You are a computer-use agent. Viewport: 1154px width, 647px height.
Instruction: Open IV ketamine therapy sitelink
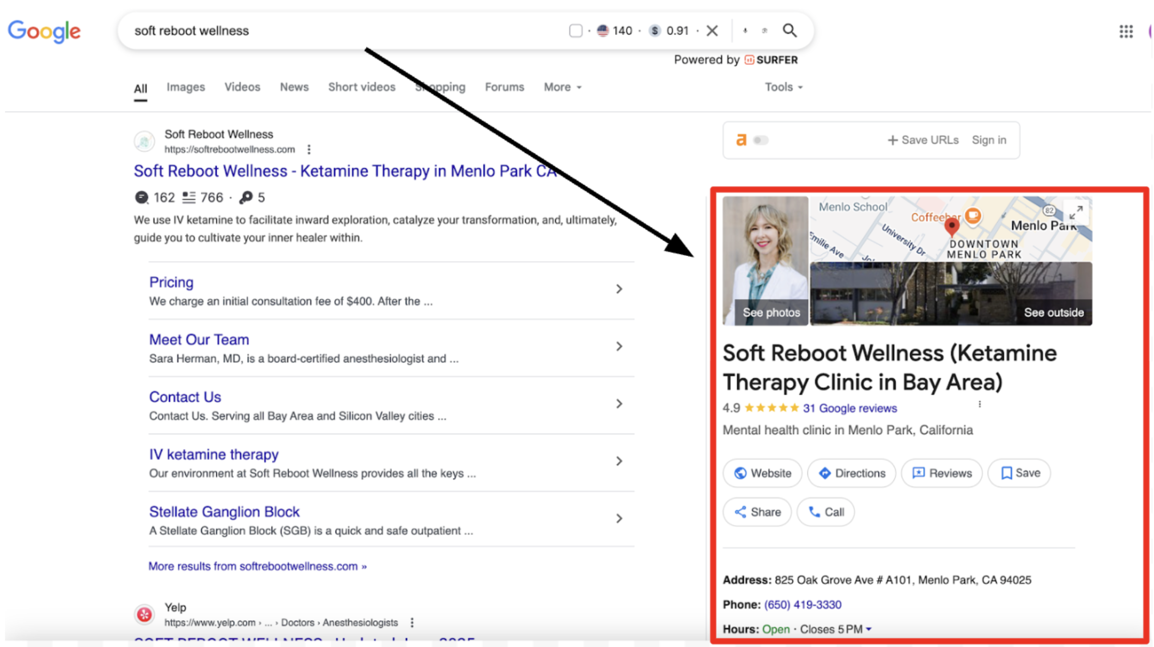pyautogui.click(x=214, y=454)
